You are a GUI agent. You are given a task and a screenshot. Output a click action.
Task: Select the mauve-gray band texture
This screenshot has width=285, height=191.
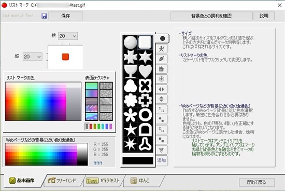[x=92, y=101]
